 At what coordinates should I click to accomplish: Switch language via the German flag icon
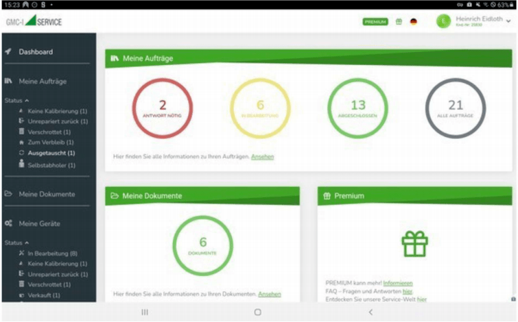[x=414, y=21]
